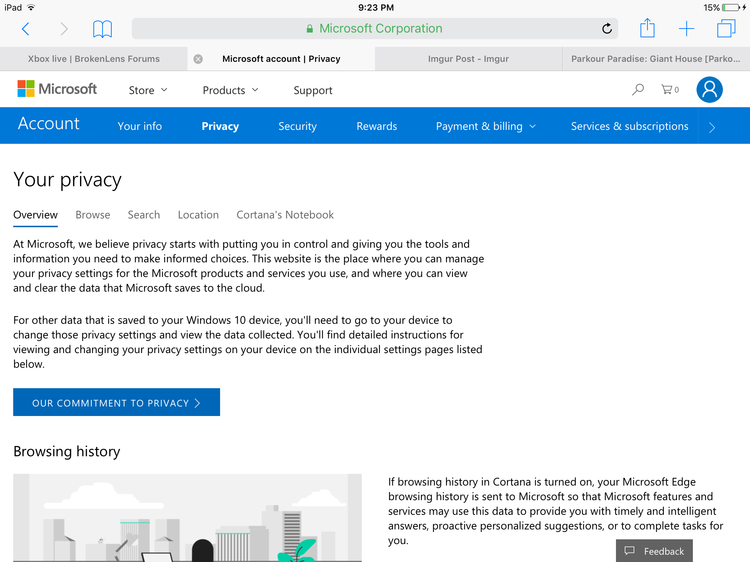Select the Privacy nav item
The height and width of the screenshot is (562, 750).
click(220, 126)
